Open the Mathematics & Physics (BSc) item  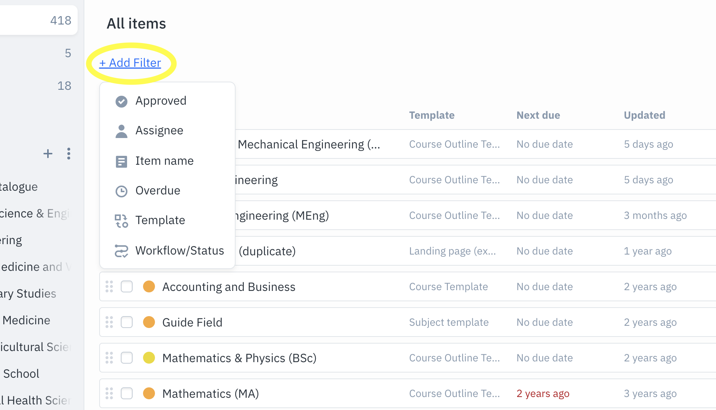pos(239,358)
